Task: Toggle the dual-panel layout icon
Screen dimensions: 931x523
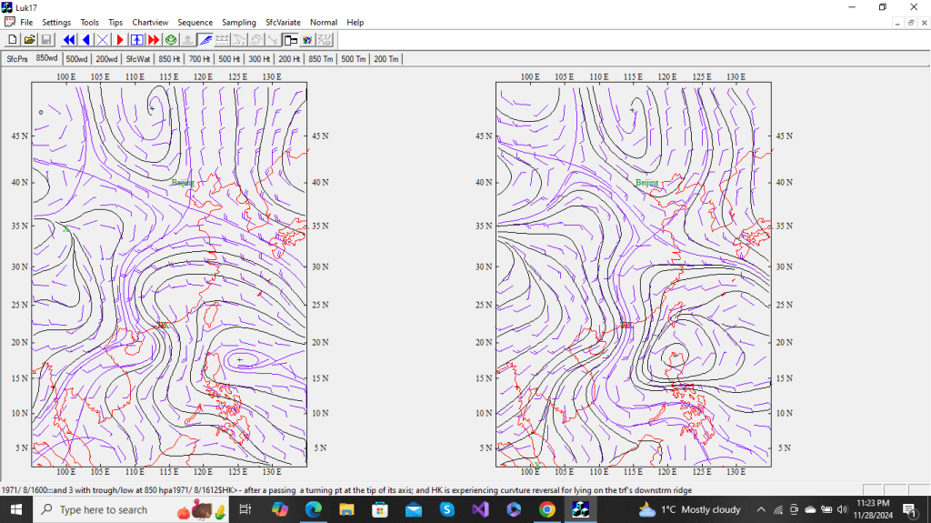Action: 290,40
